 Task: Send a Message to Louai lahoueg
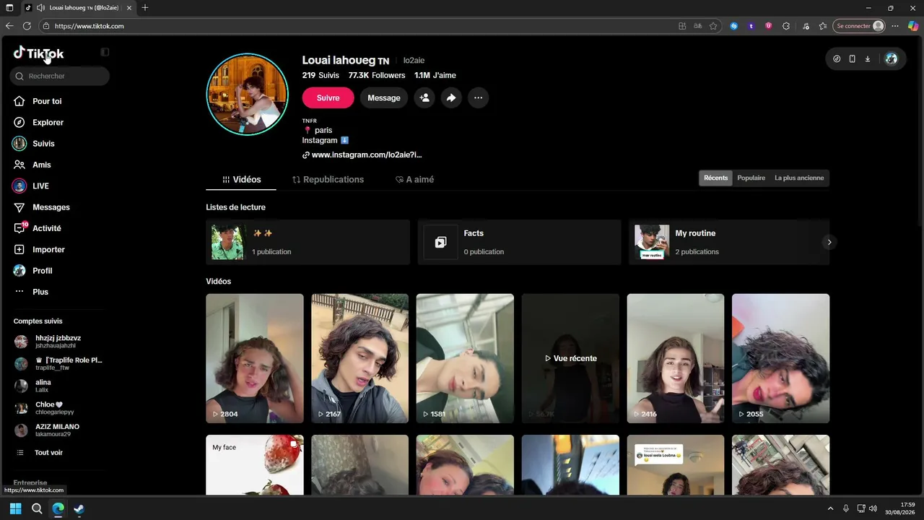(384, 98)
